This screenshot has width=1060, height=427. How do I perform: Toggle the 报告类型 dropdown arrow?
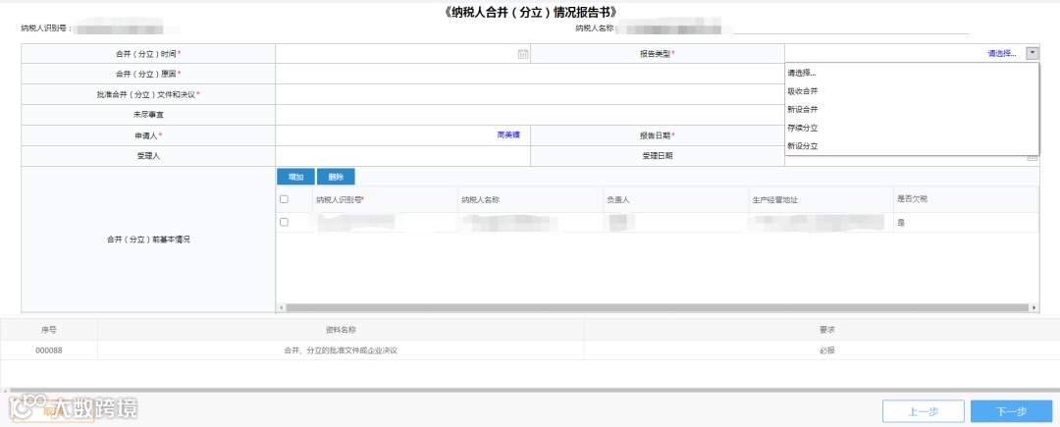coord(1032,53)
